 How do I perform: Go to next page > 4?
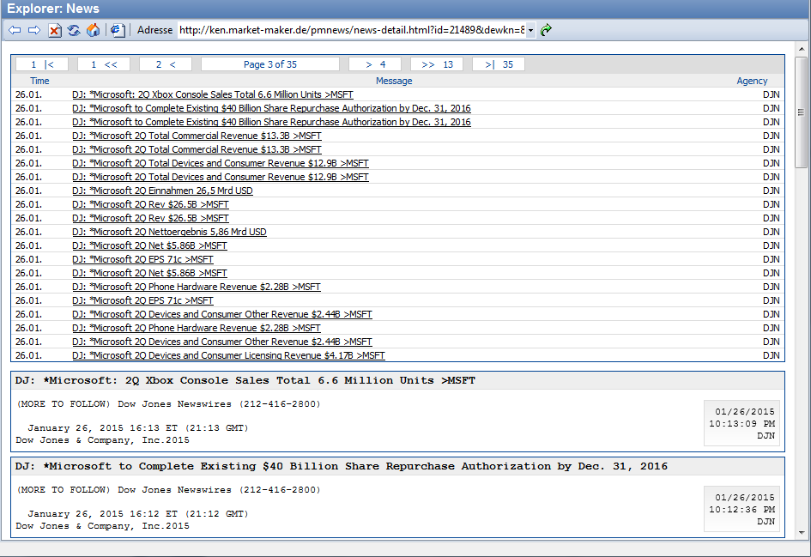click(375, 64)
